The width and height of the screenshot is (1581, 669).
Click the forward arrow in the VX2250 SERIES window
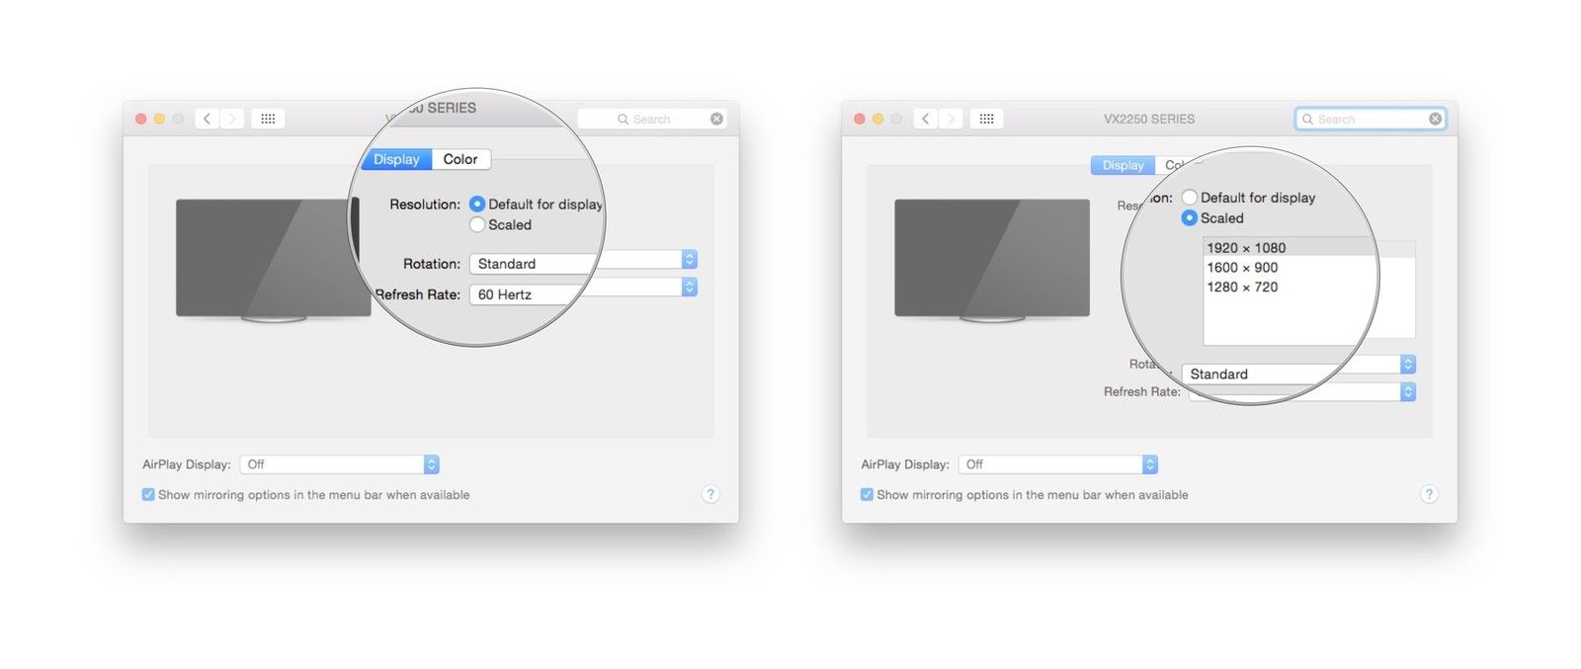(951, 119)
